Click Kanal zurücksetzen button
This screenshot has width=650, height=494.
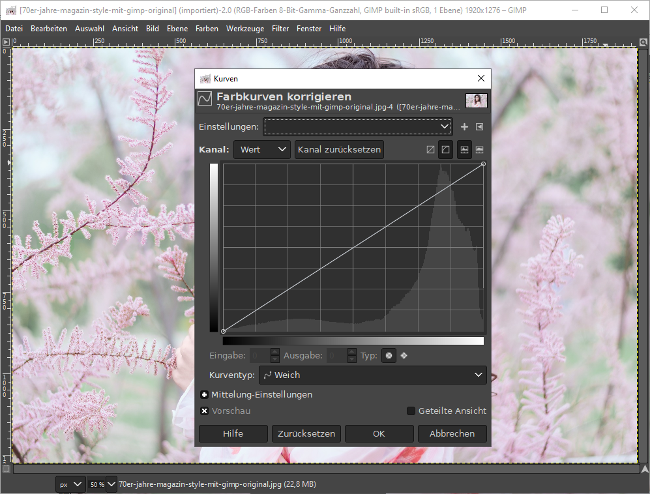[x=338, y=149]
